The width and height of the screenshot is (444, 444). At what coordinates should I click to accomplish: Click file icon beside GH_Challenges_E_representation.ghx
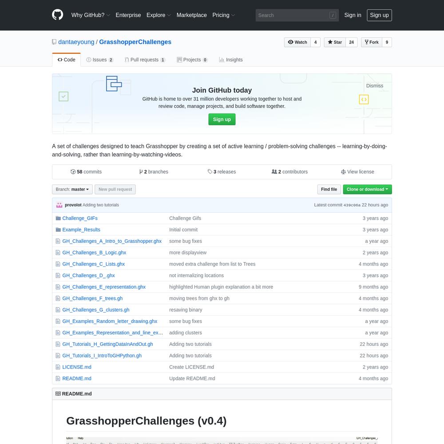[x=58, y=287]
